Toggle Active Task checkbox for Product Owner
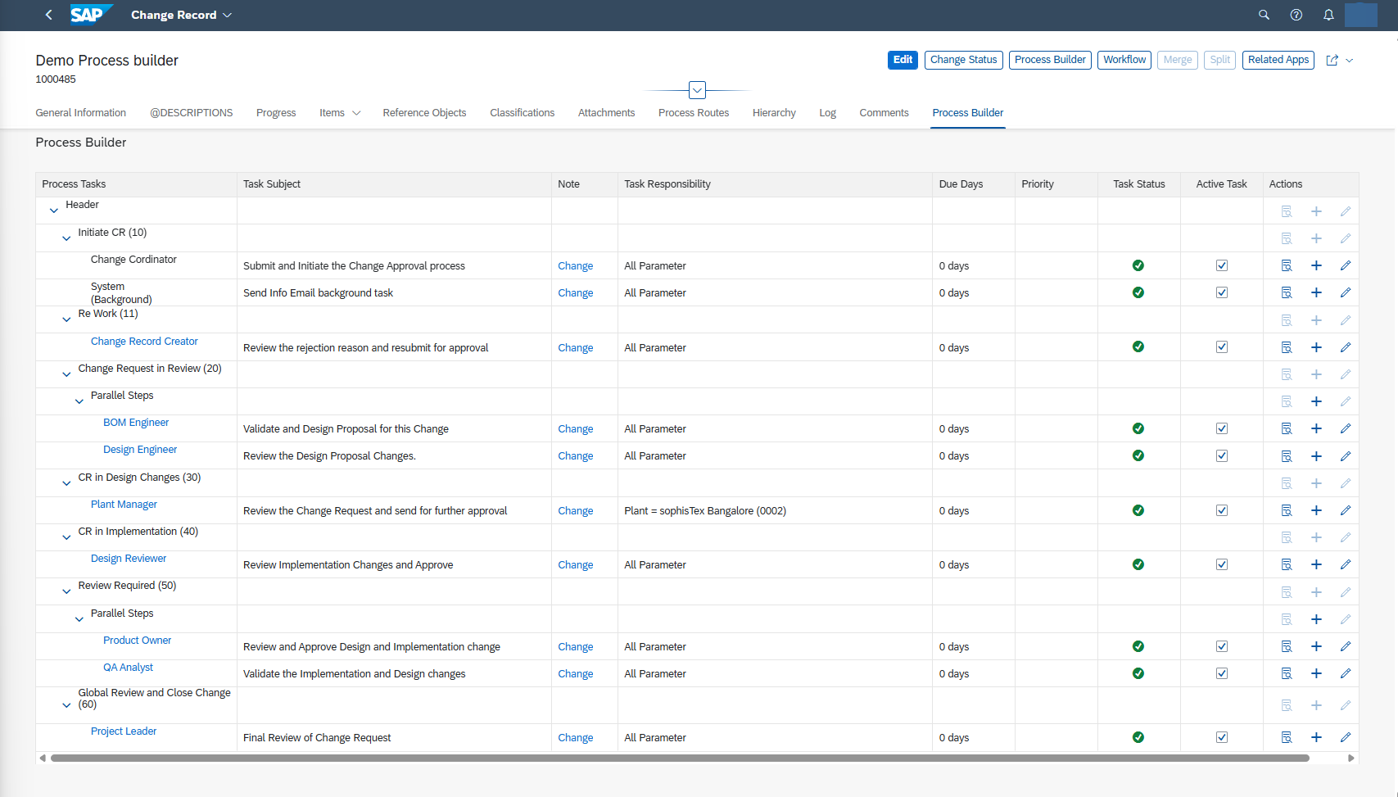The image size is (1398, 797). point(1222,646)
